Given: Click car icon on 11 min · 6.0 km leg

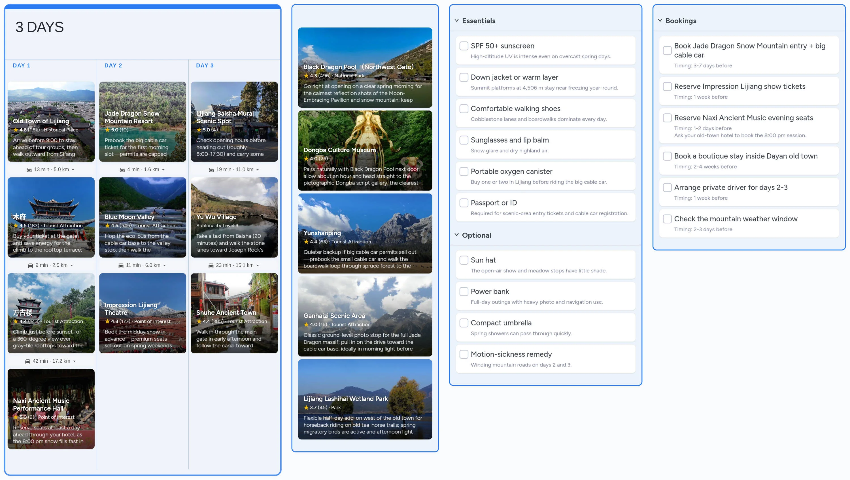Looking at the screenshot, I should coord(121,265).
